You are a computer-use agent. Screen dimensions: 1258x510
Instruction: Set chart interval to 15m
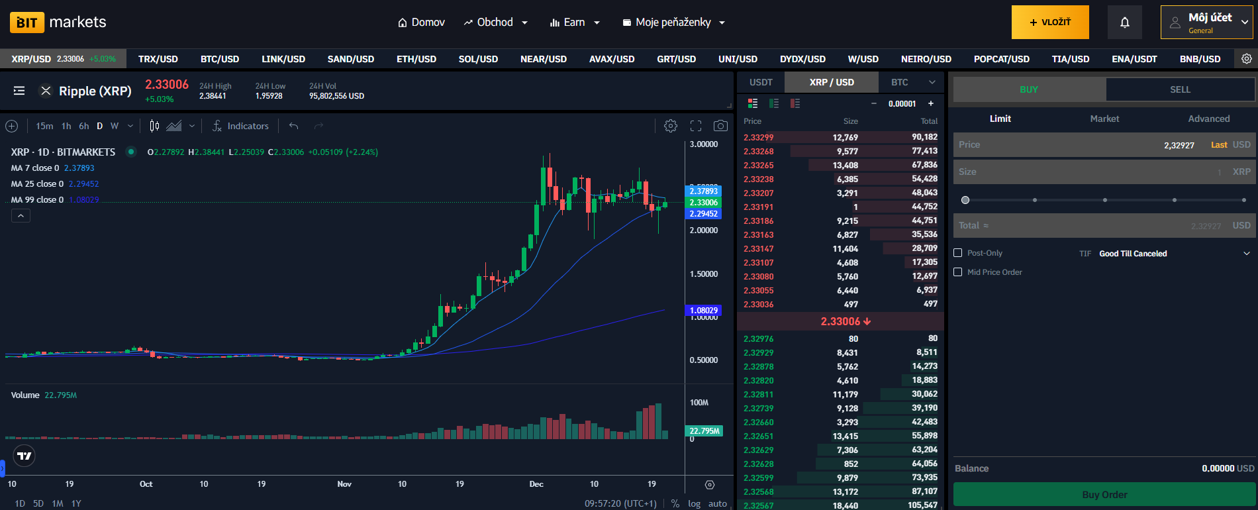(44, 126)
